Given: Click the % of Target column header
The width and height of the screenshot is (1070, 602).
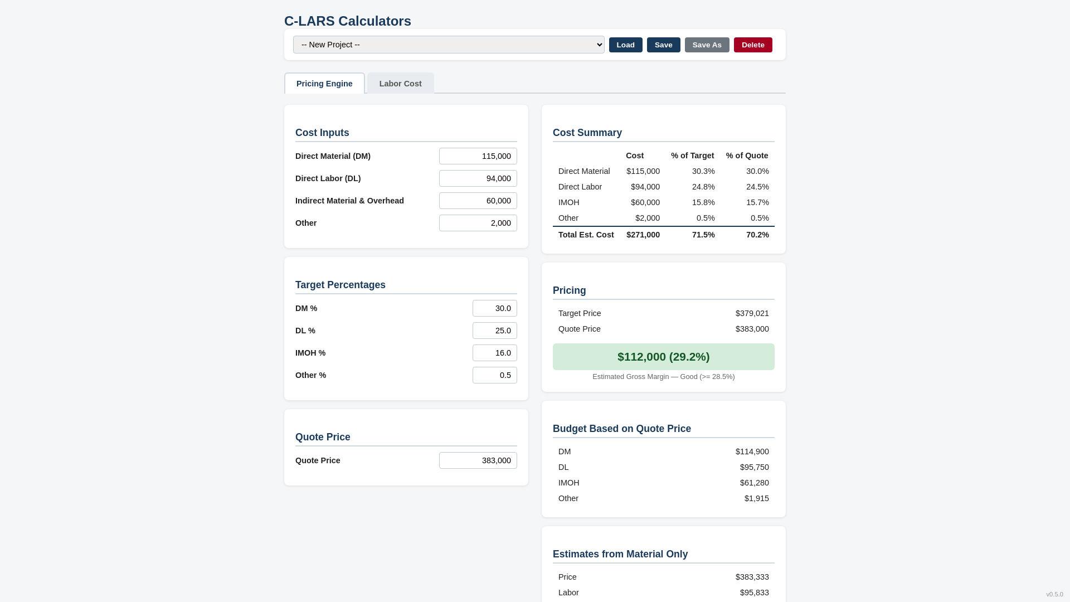Looking at the screenshot, I should coord(693,156).
